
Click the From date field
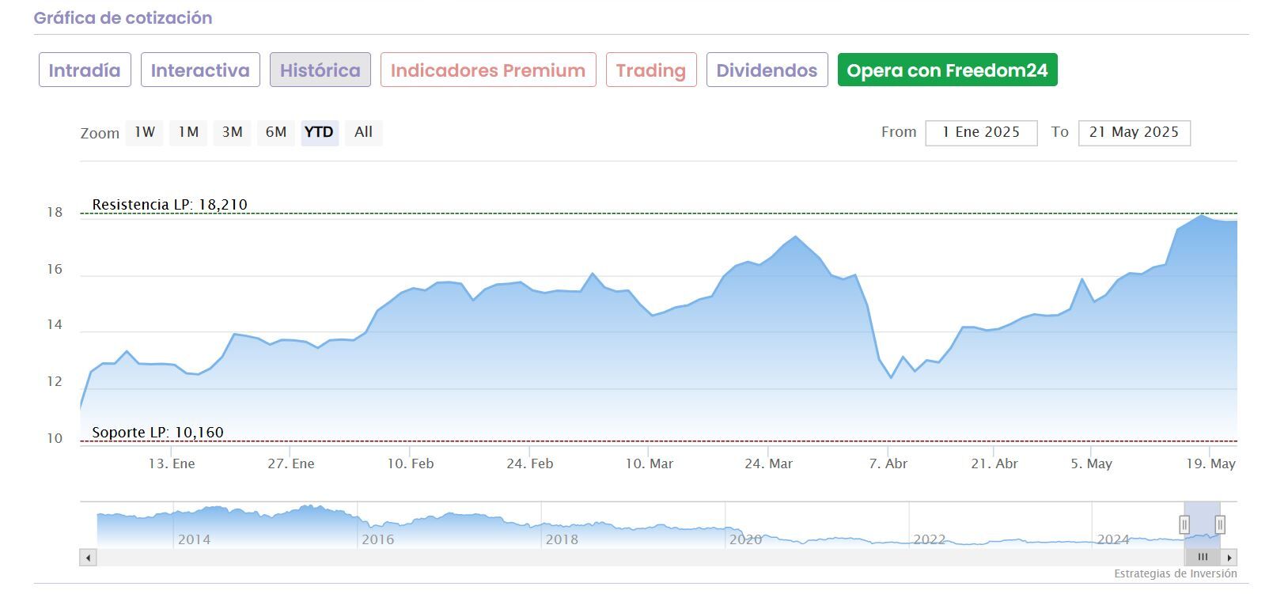pos(981,133)
